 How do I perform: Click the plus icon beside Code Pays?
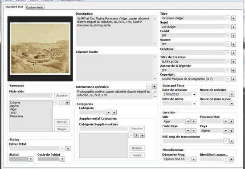(194, 131)
